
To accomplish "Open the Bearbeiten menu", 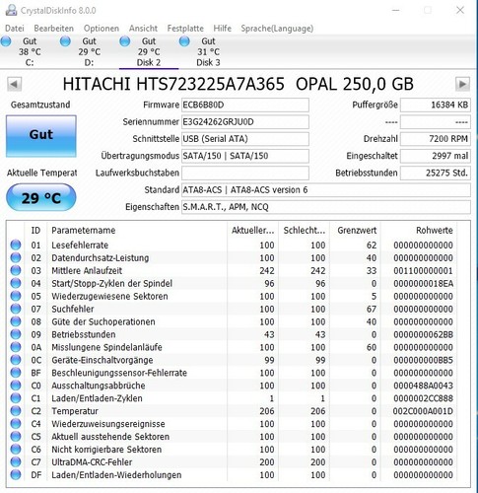I will tap(54, 29).
